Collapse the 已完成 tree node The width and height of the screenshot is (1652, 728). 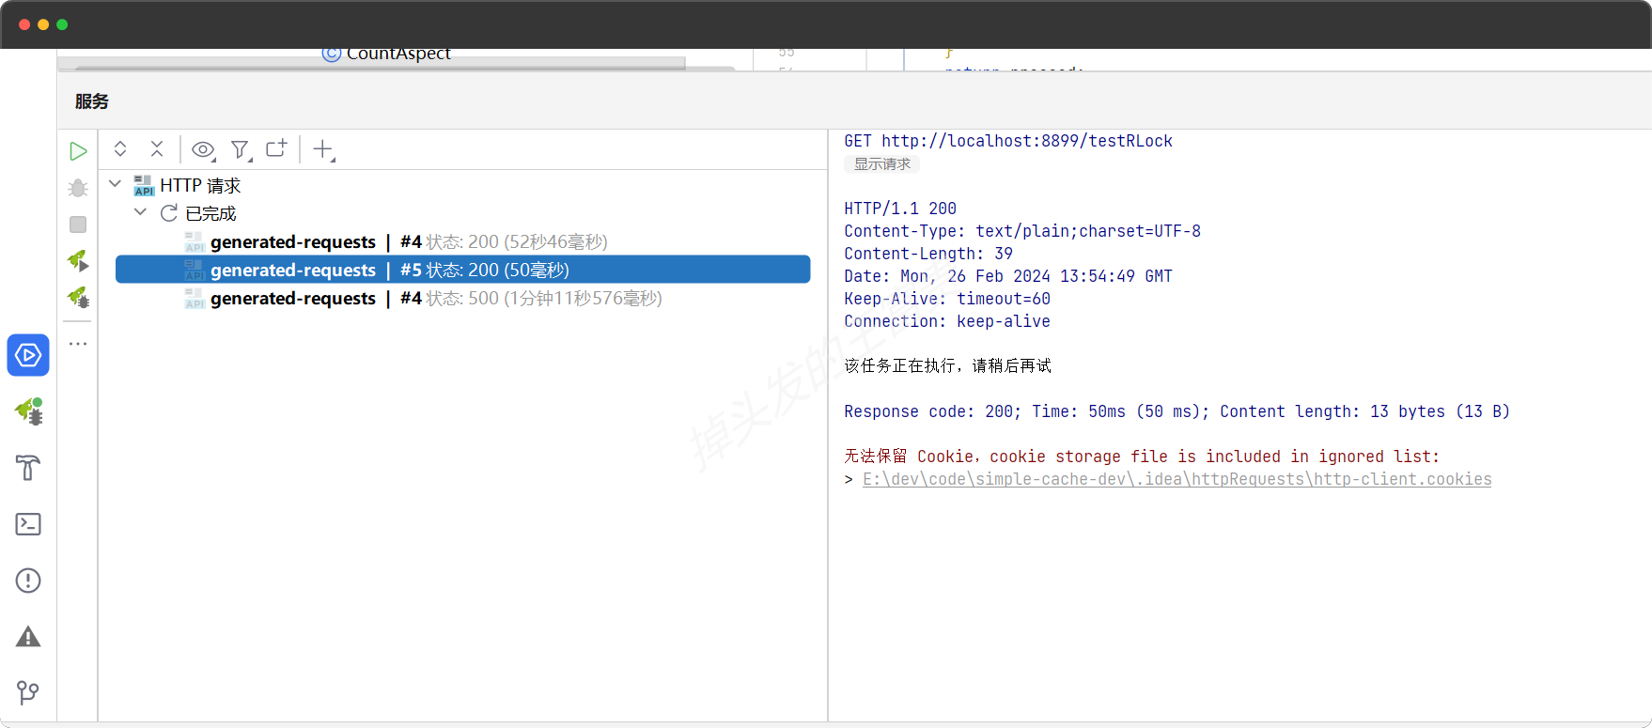pos(140,212)
